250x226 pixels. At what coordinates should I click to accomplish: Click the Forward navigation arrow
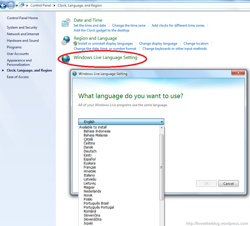pos(11,6)
